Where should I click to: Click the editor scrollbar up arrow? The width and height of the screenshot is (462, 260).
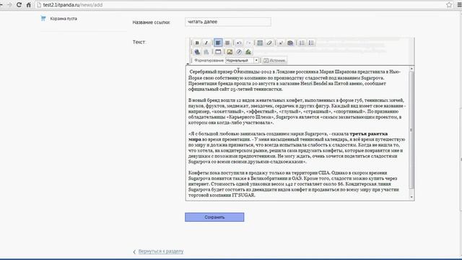pyautogui.click(x=411, y=69)
